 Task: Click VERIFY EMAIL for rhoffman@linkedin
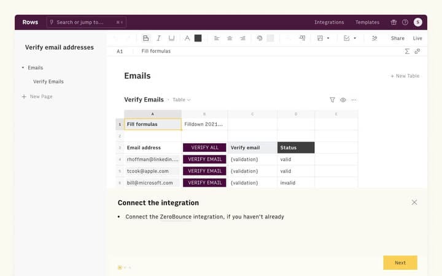point(204,159)
